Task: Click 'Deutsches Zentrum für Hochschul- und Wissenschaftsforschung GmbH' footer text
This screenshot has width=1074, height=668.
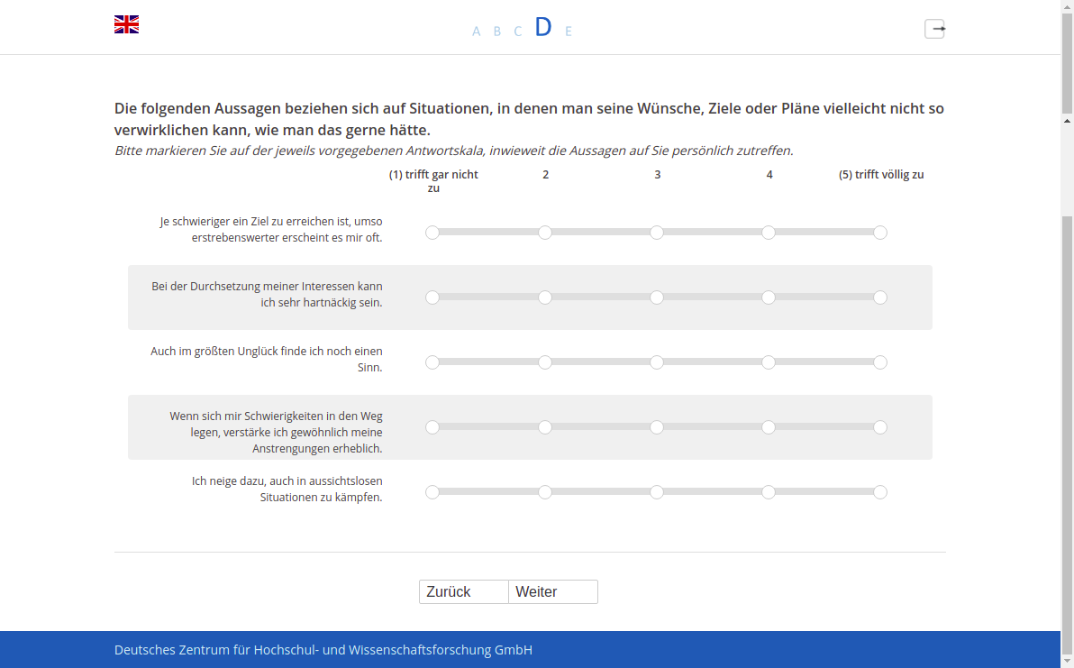Action: click(x=323, y=649)
